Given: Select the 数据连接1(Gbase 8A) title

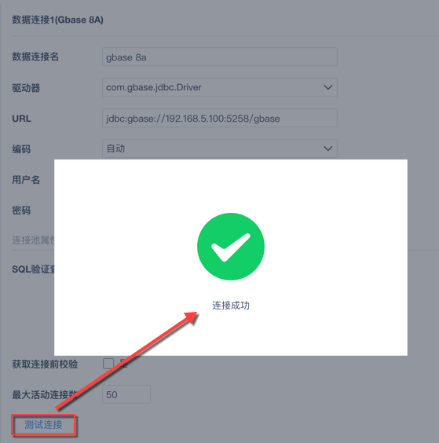Looking at the screenshot, I should 57,20.
